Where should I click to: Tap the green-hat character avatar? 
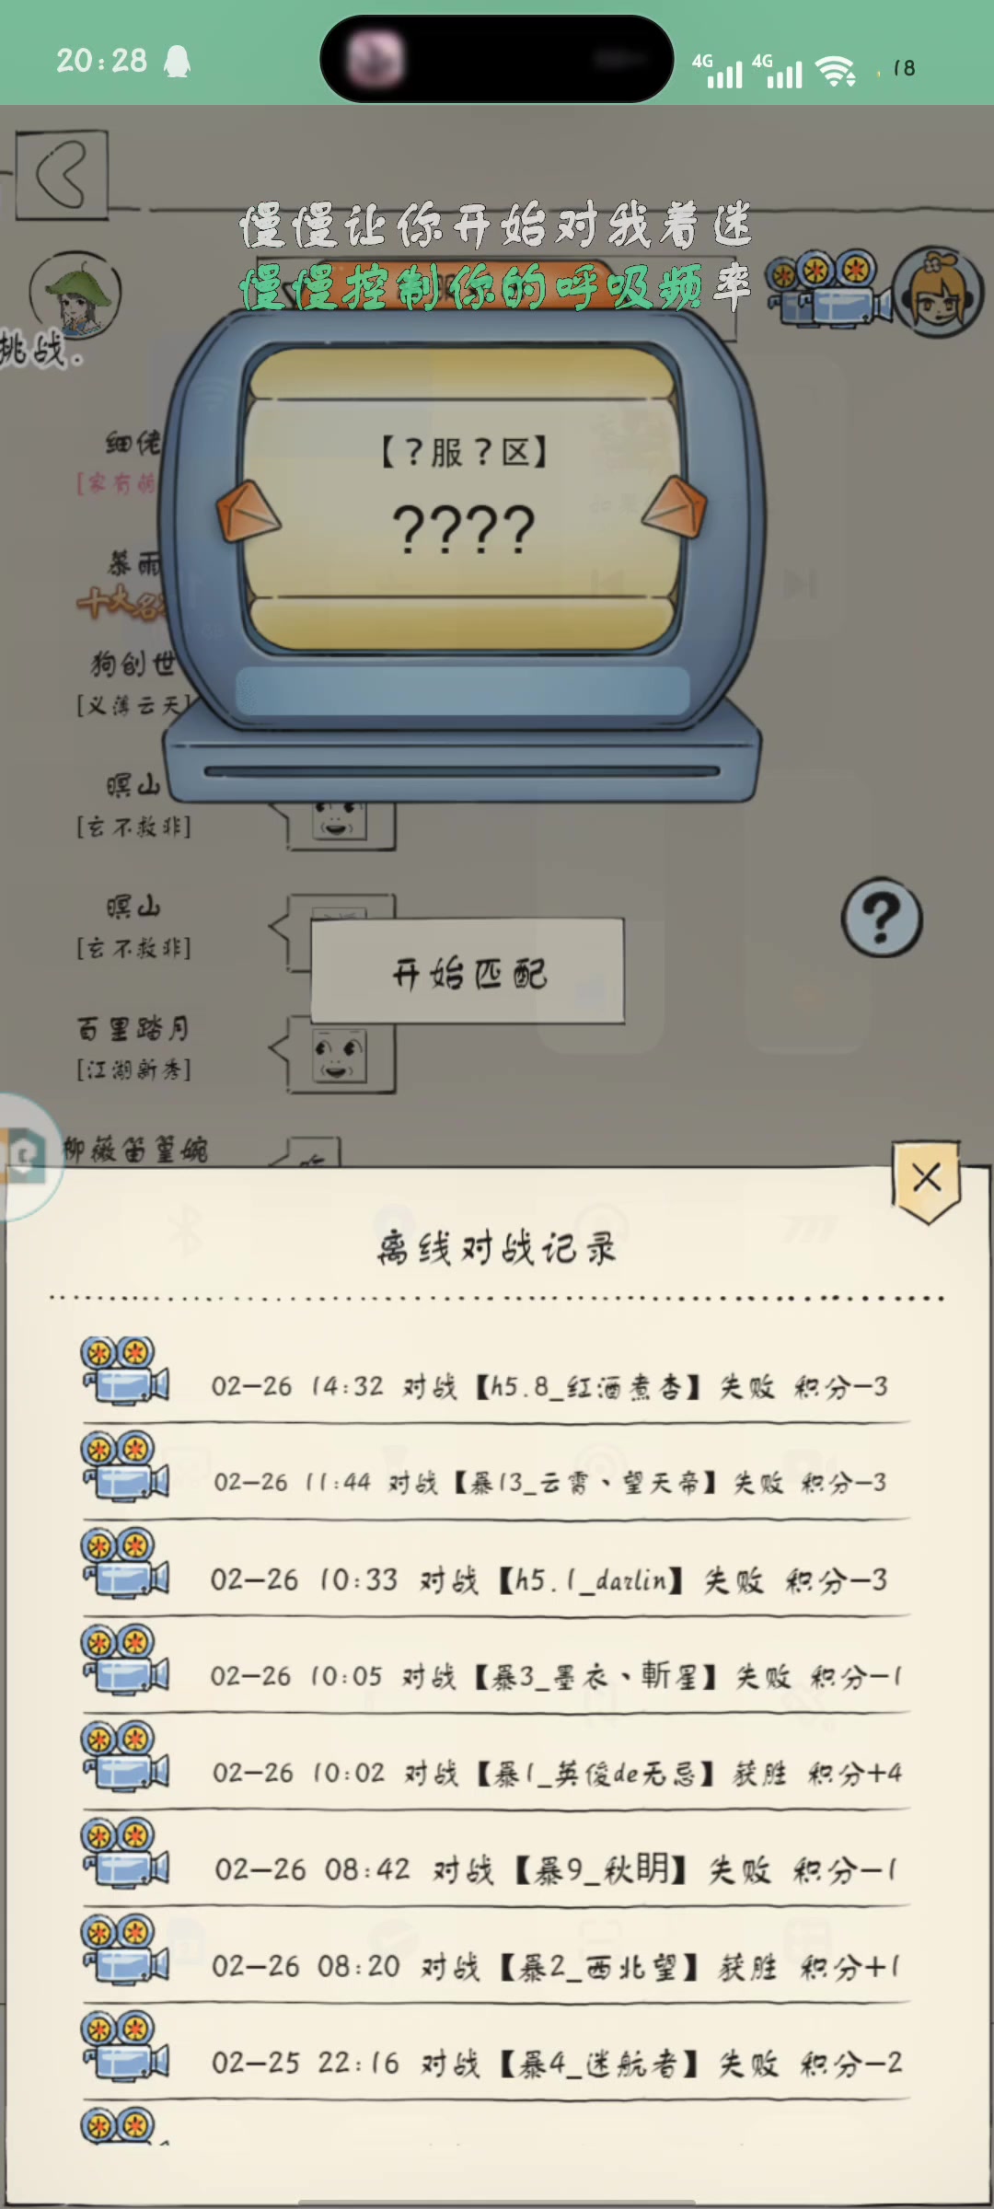[76, 296]
